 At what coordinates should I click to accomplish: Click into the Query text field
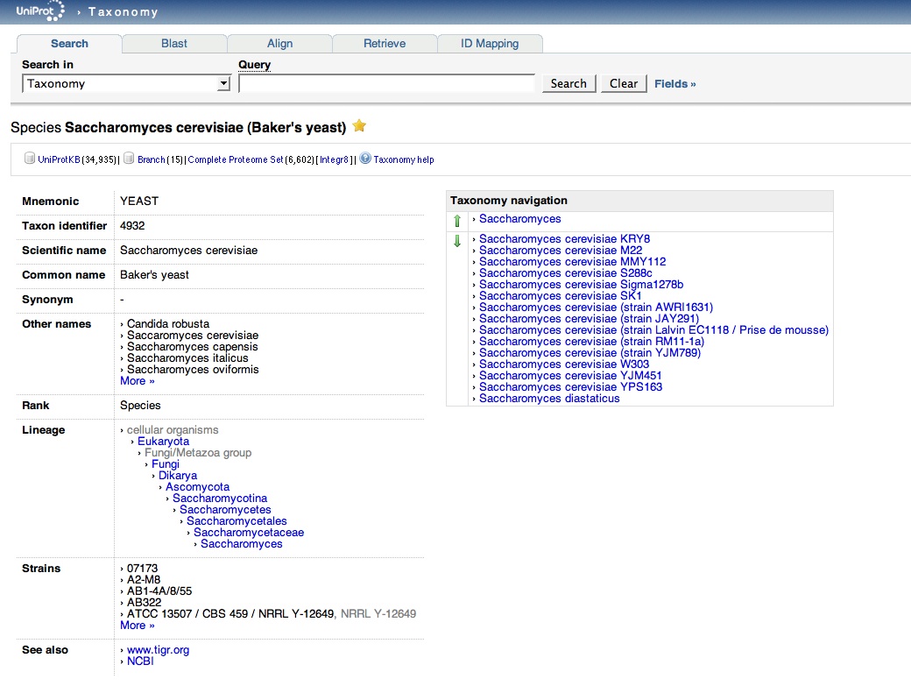click(x=386, y=83)
